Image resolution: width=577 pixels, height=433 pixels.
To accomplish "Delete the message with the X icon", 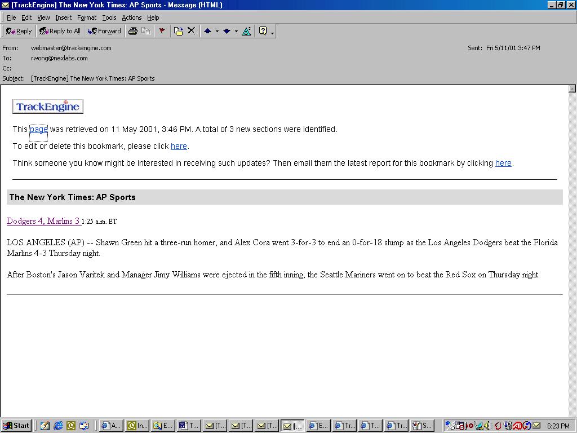I will click(x=192, y=31).
